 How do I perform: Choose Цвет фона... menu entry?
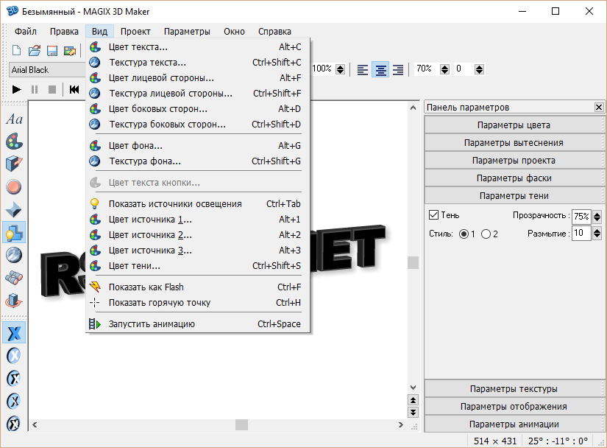(197, 146)
